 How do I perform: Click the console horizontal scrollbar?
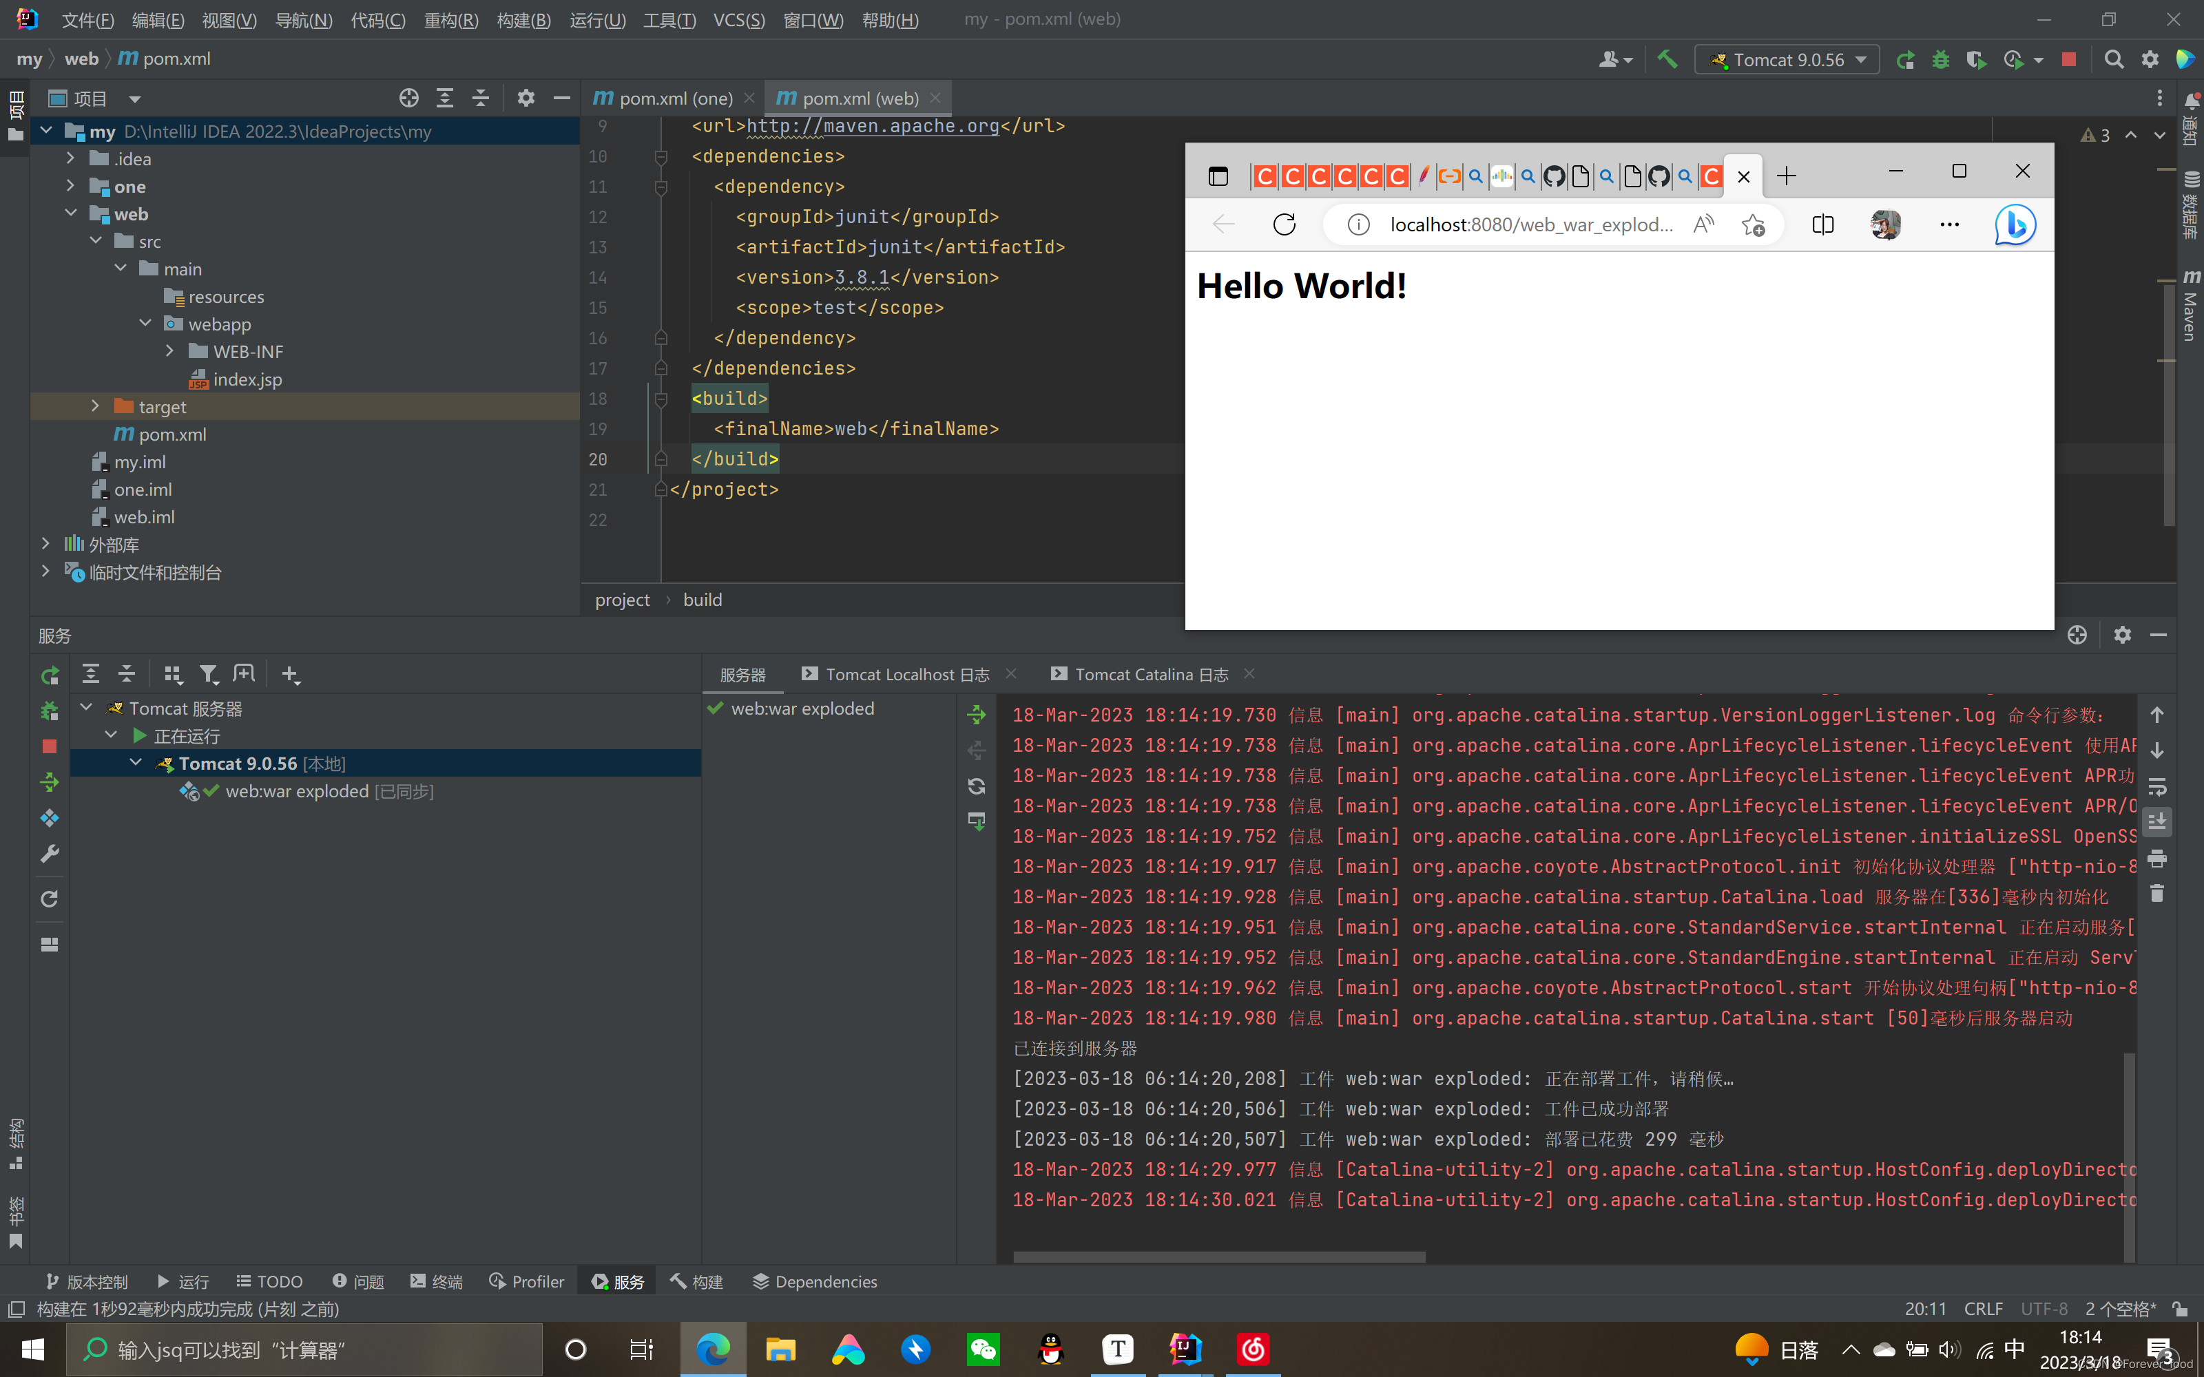(1218, 1257)
